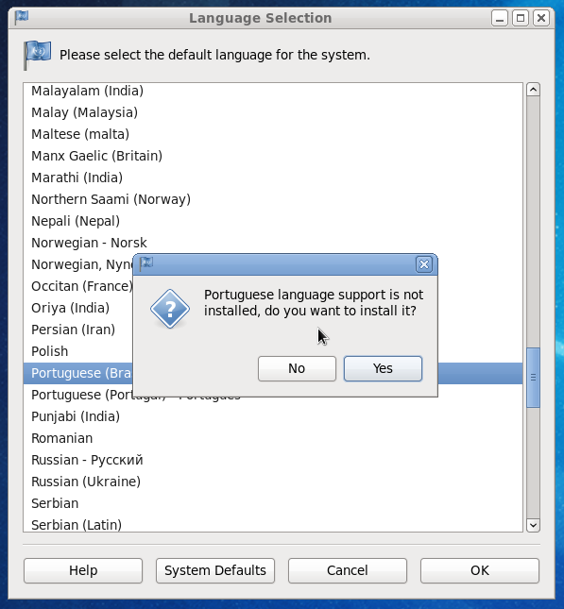Viewport: 564px width, 609px height.
Task: Choose Punjabi (India) language
Action: point(273,417)
